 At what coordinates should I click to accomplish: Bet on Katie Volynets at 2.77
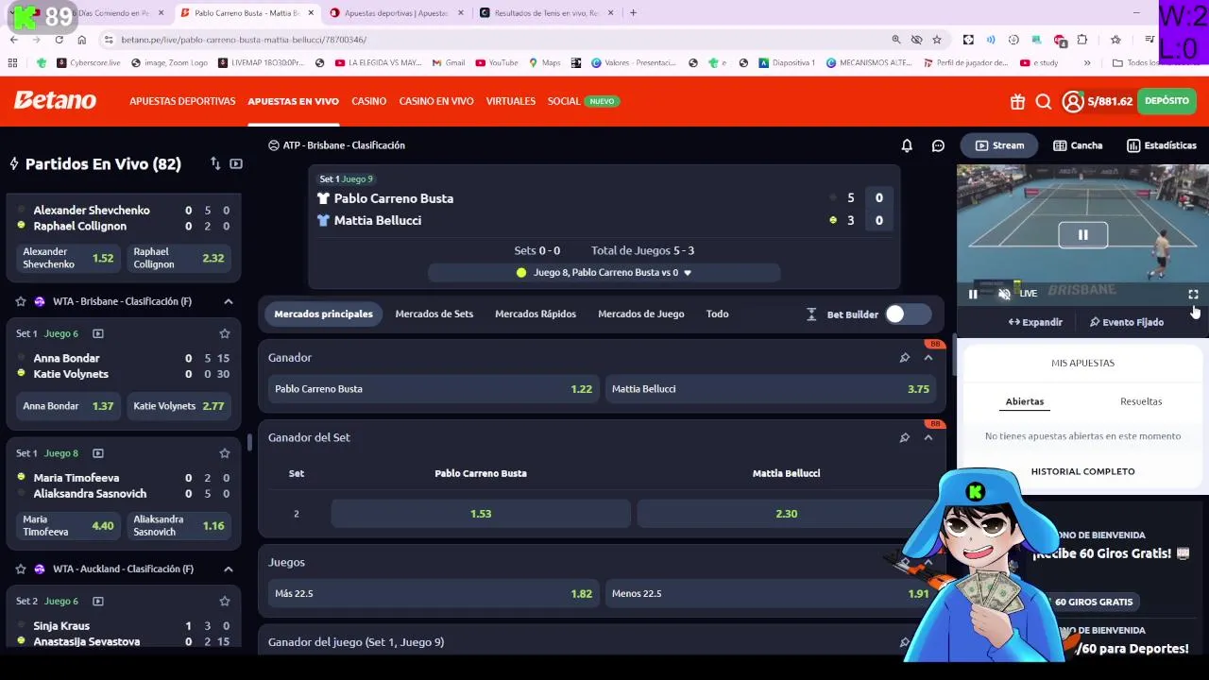[x=179, y=406]
